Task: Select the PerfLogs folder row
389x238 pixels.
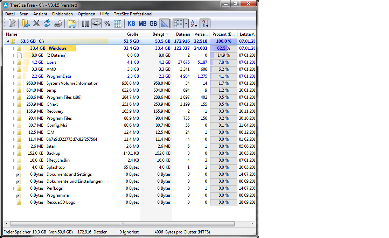Action: [x=130, y=188]
